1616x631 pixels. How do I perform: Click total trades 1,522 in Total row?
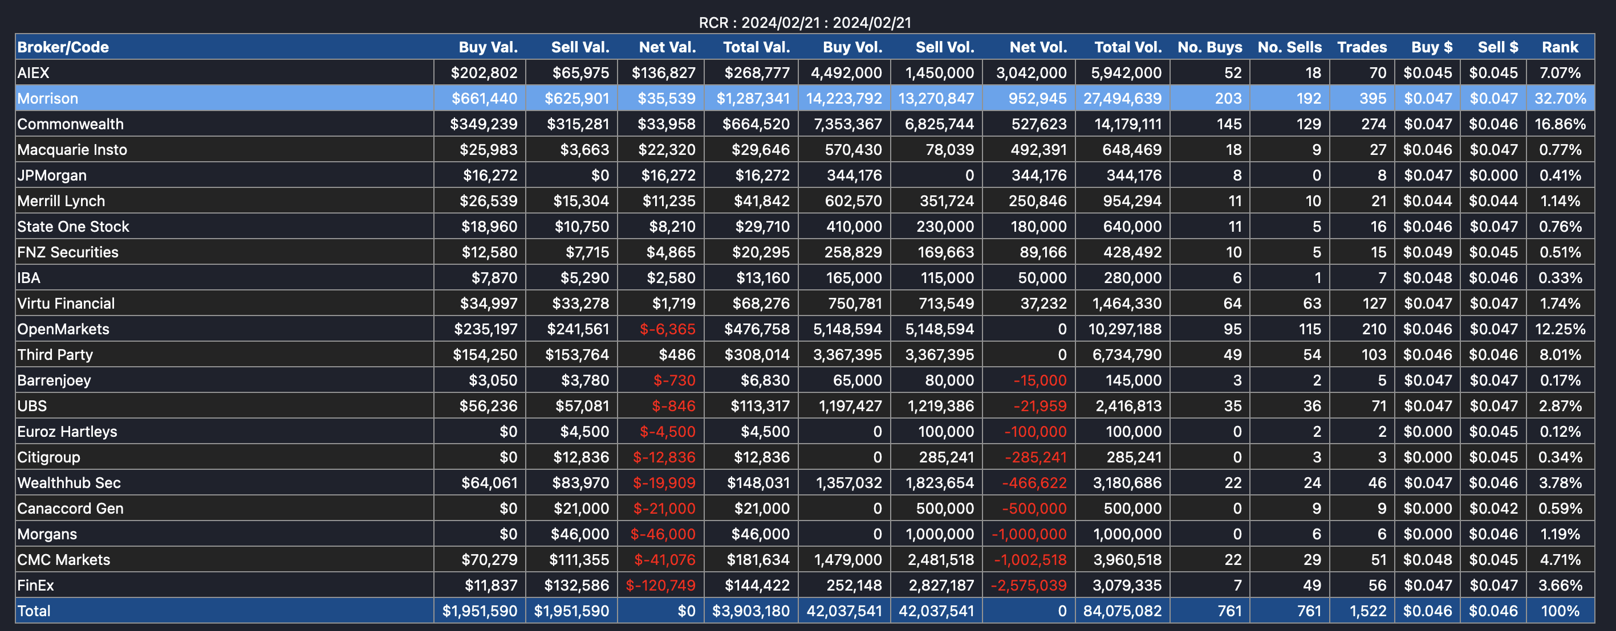coord(1367,612)
